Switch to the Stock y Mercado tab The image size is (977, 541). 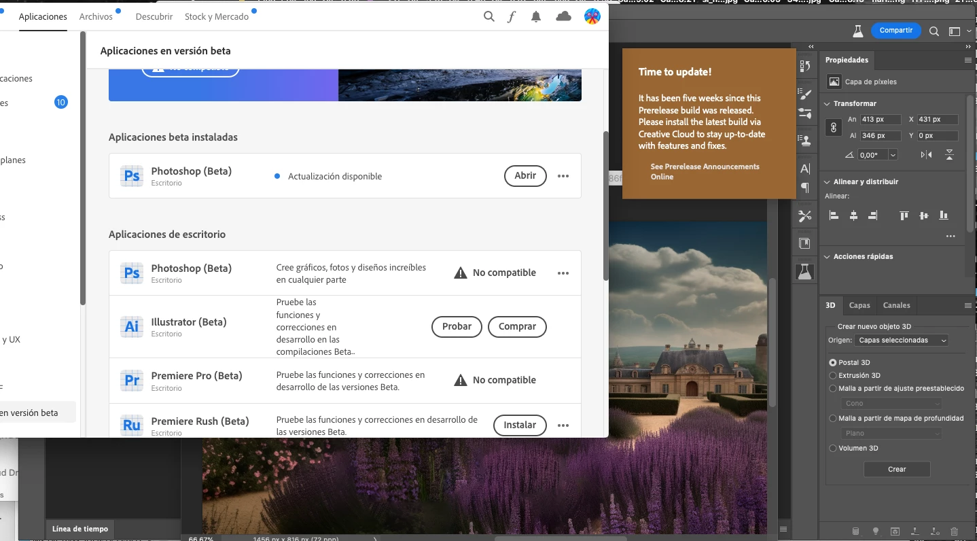[217, 16]
